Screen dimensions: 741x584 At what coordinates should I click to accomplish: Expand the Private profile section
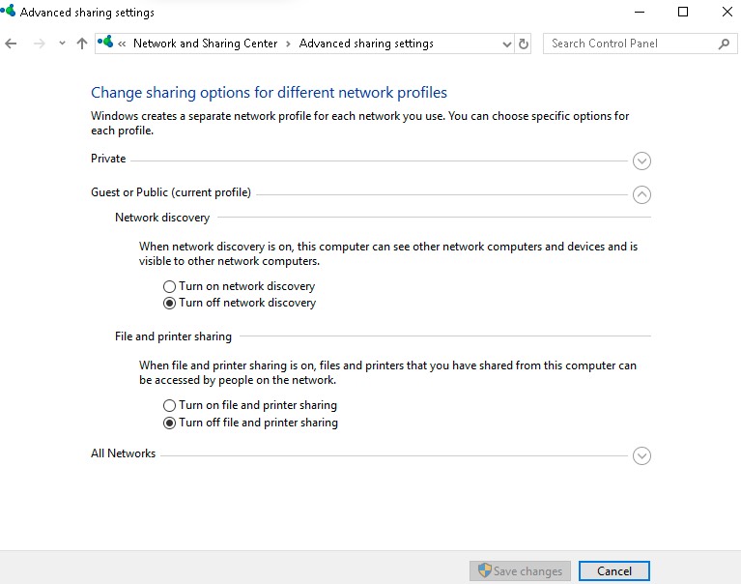point(641,161)
